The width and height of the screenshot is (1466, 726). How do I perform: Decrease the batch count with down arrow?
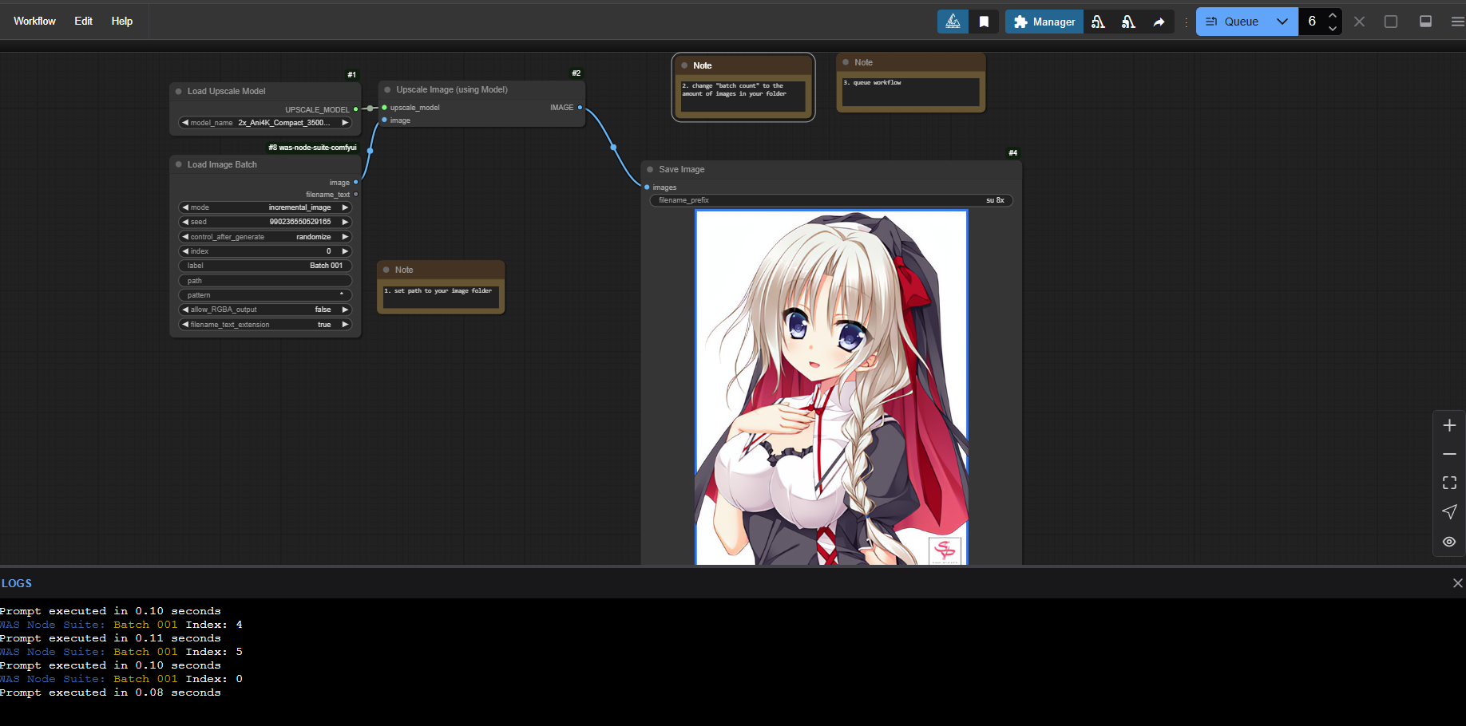tap(1332, 29)
